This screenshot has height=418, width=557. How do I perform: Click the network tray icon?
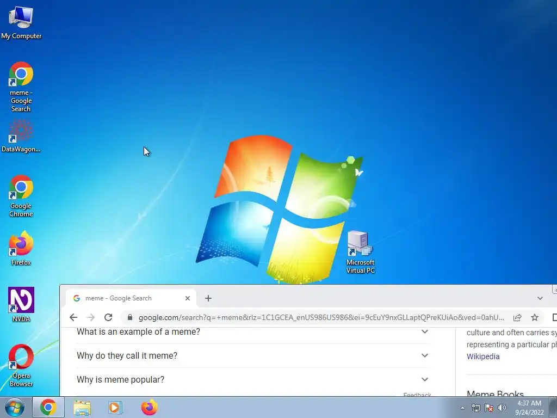[475, 408]
